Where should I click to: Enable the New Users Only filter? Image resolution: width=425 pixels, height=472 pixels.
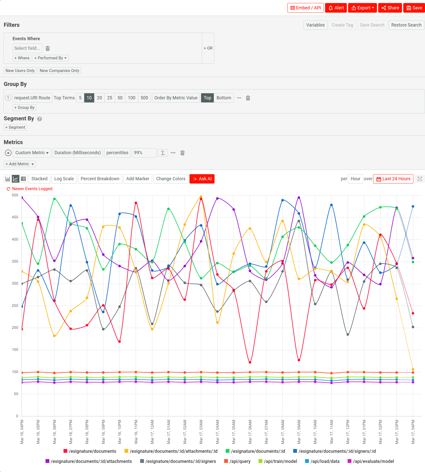pos(20,71)
